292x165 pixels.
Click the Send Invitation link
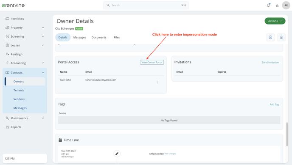(x=270, y=62)
